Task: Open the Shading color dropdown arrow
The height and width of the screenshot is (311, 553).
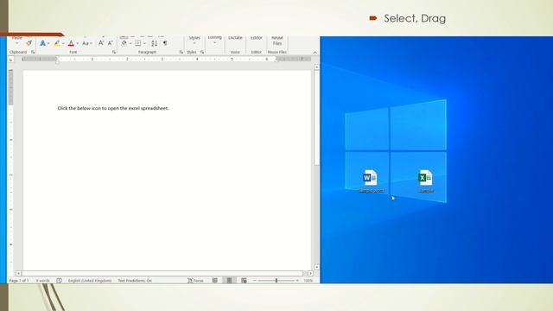Action: pos(130,44)
